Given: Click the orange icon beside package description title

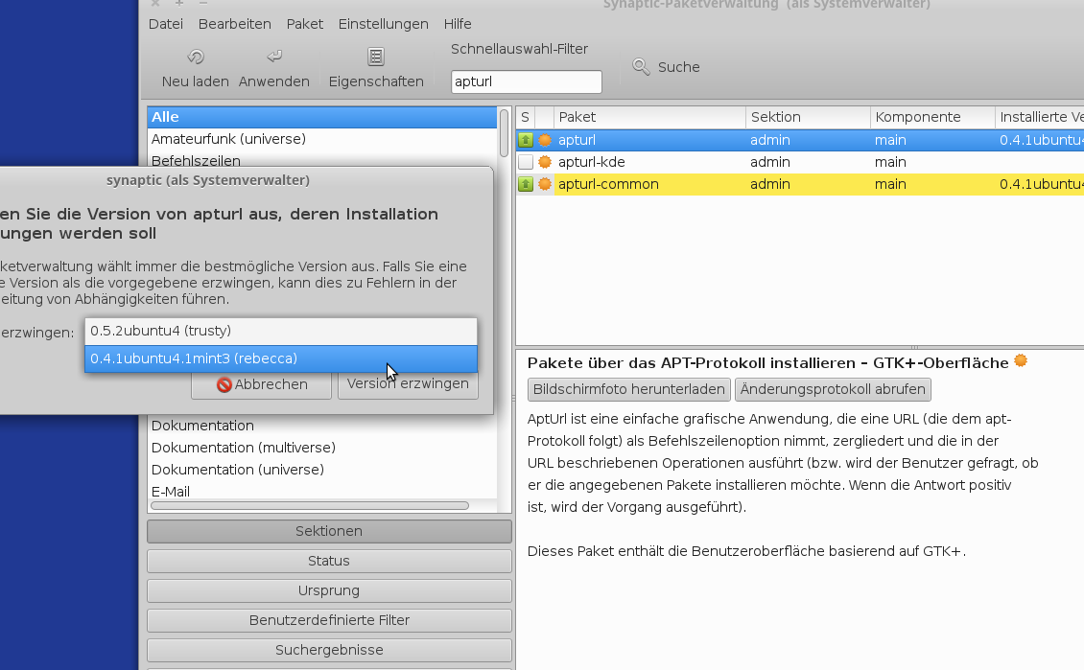Looking at the screenshot, I should pyautogui.click(x=1021, y=360).
